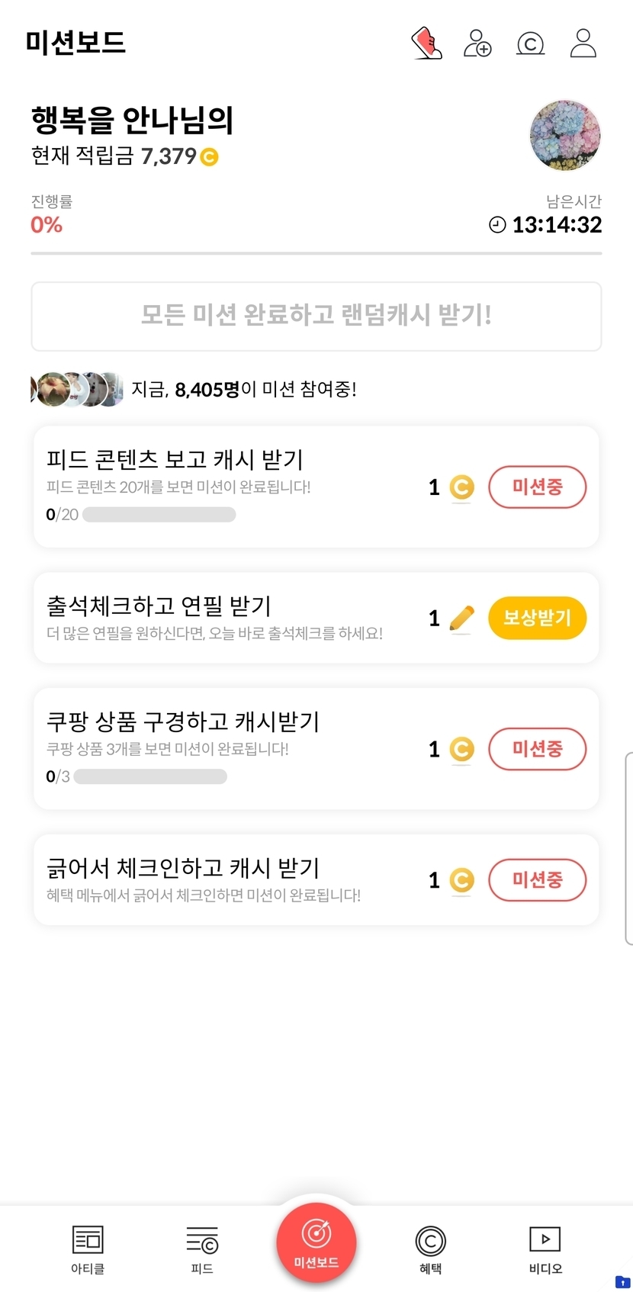Tap the participant avatars thumbnails
633x1292 pixels.
[76, 389]
